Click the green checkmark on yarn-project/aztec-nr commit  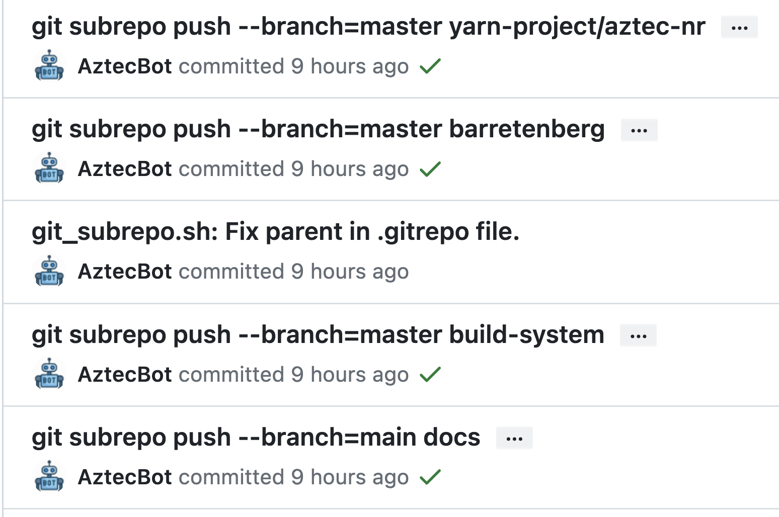[430, 65]
